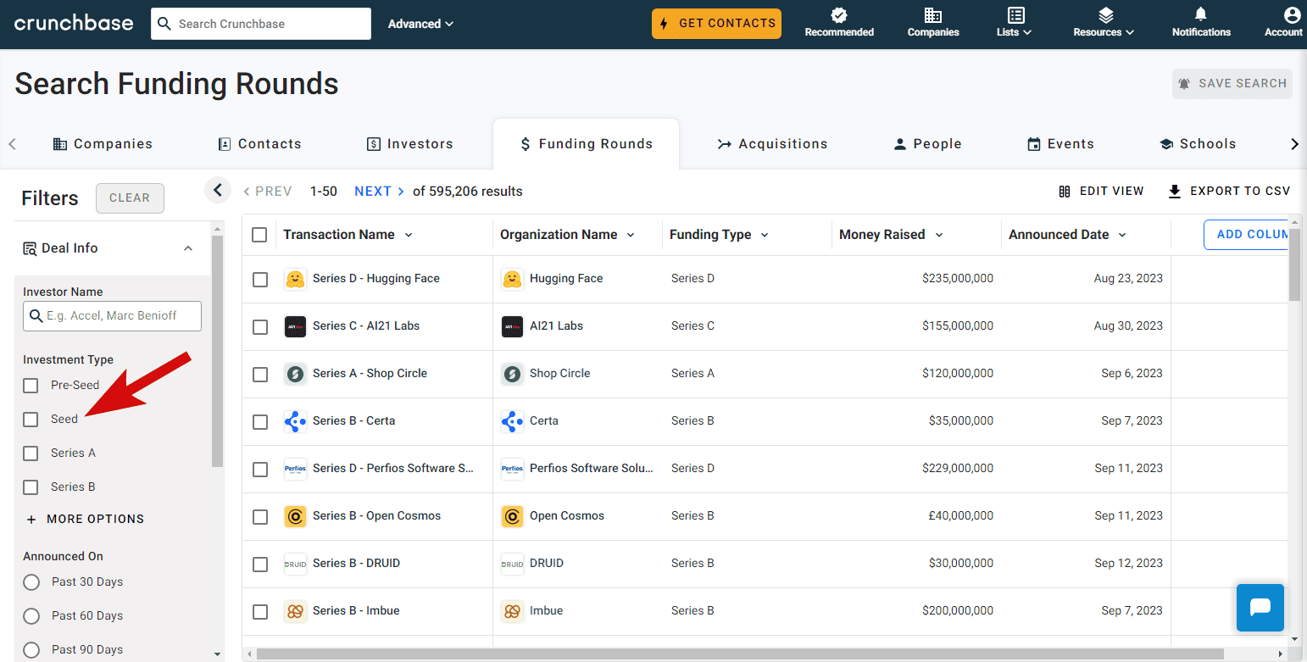The width and height of the screenshot is (1307, 662).
Task: Collapse the Deal Info filter section
Action: [188, 248]
